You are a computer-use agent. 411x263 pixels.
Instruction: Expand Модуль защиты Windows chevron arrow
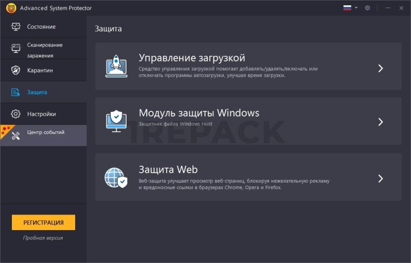(381, 122)
